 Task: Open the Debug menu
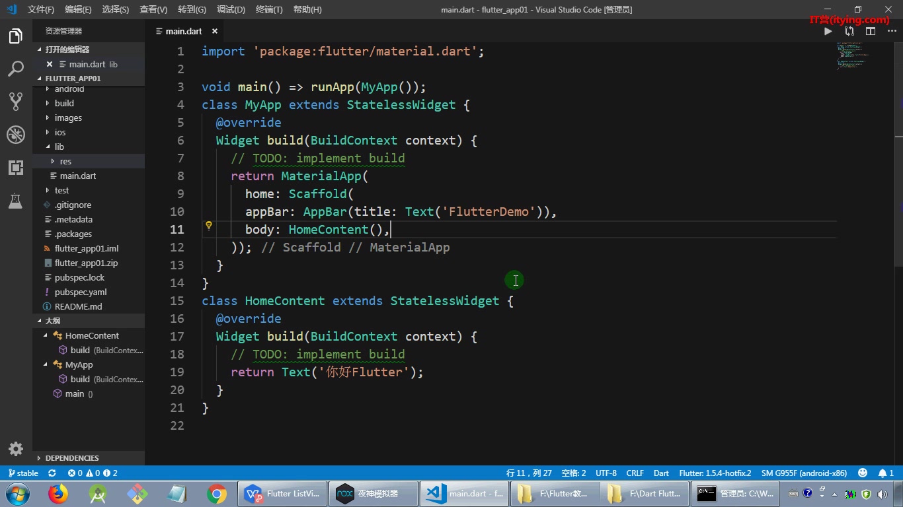[x=231, y=9]
